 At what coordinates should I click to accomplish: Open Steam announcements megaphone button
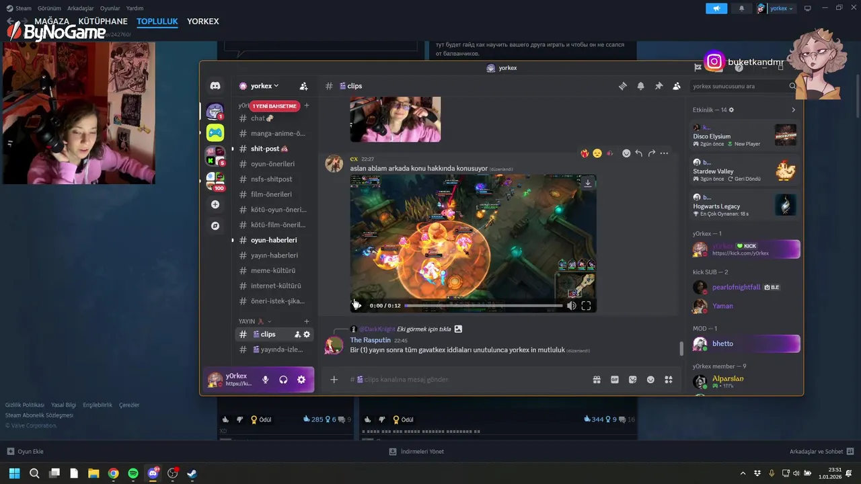[x=716, y=8]
